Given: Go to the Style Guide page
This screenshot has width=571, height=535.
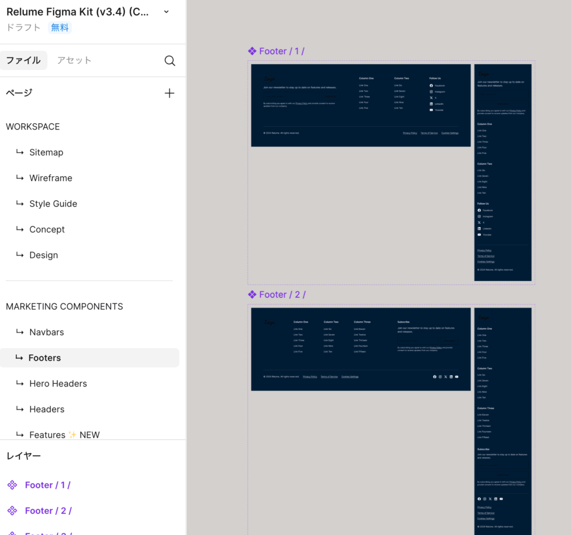Looking at the screenshot, I should pos(53,204).
